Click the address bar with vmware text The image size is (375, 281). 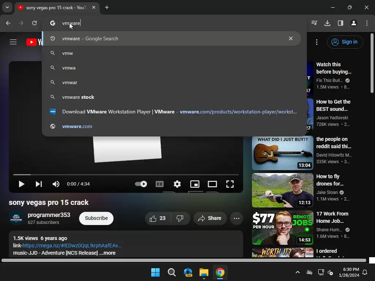coord(174,23)
